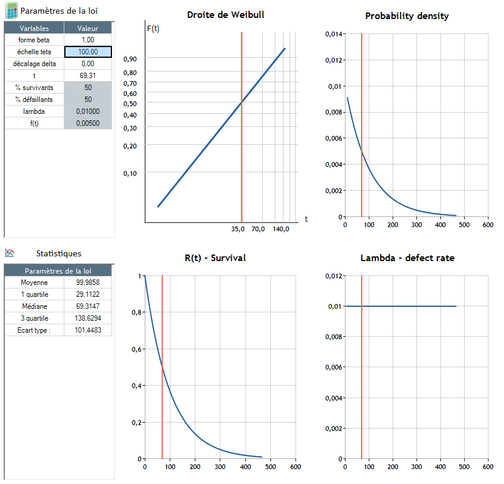The width and height of the screenshot is (504, 484).
Task: Click the décalage delta row label
Action: [35, 64]
